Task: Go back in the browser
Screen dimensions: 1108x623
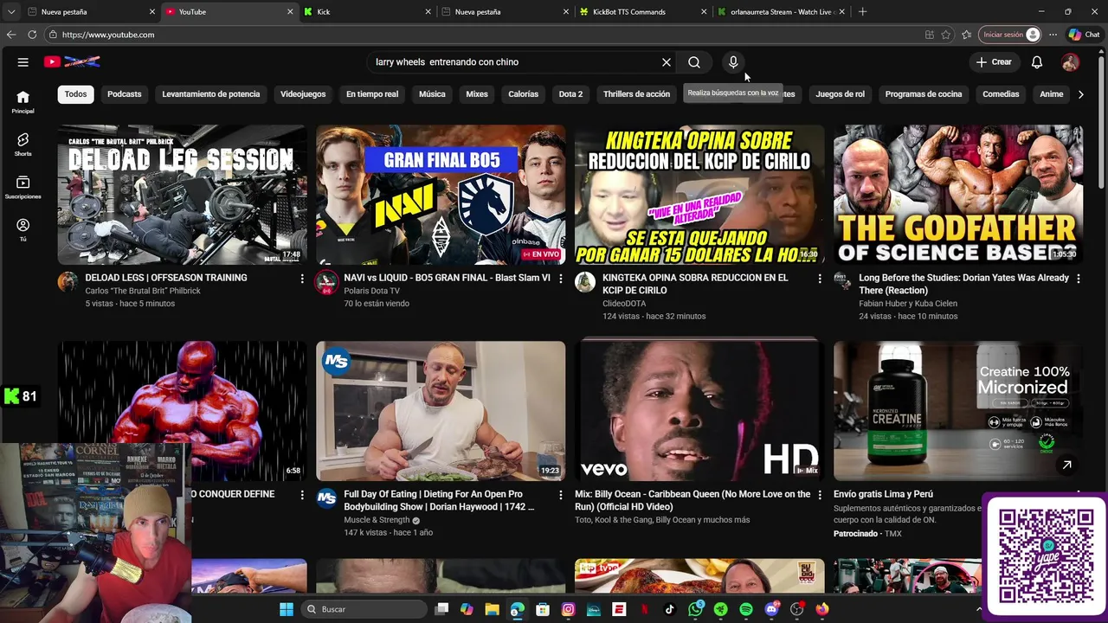Action: pos(10,35)
